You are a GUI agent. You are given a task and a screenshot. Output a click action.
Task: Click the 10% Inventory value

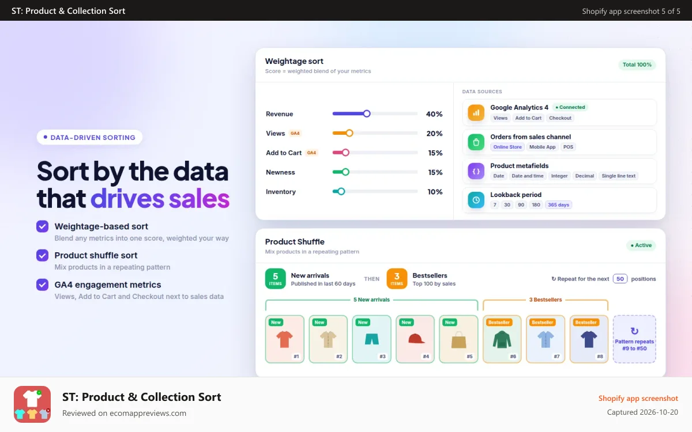pyautogui.click(x=435, y=192)
